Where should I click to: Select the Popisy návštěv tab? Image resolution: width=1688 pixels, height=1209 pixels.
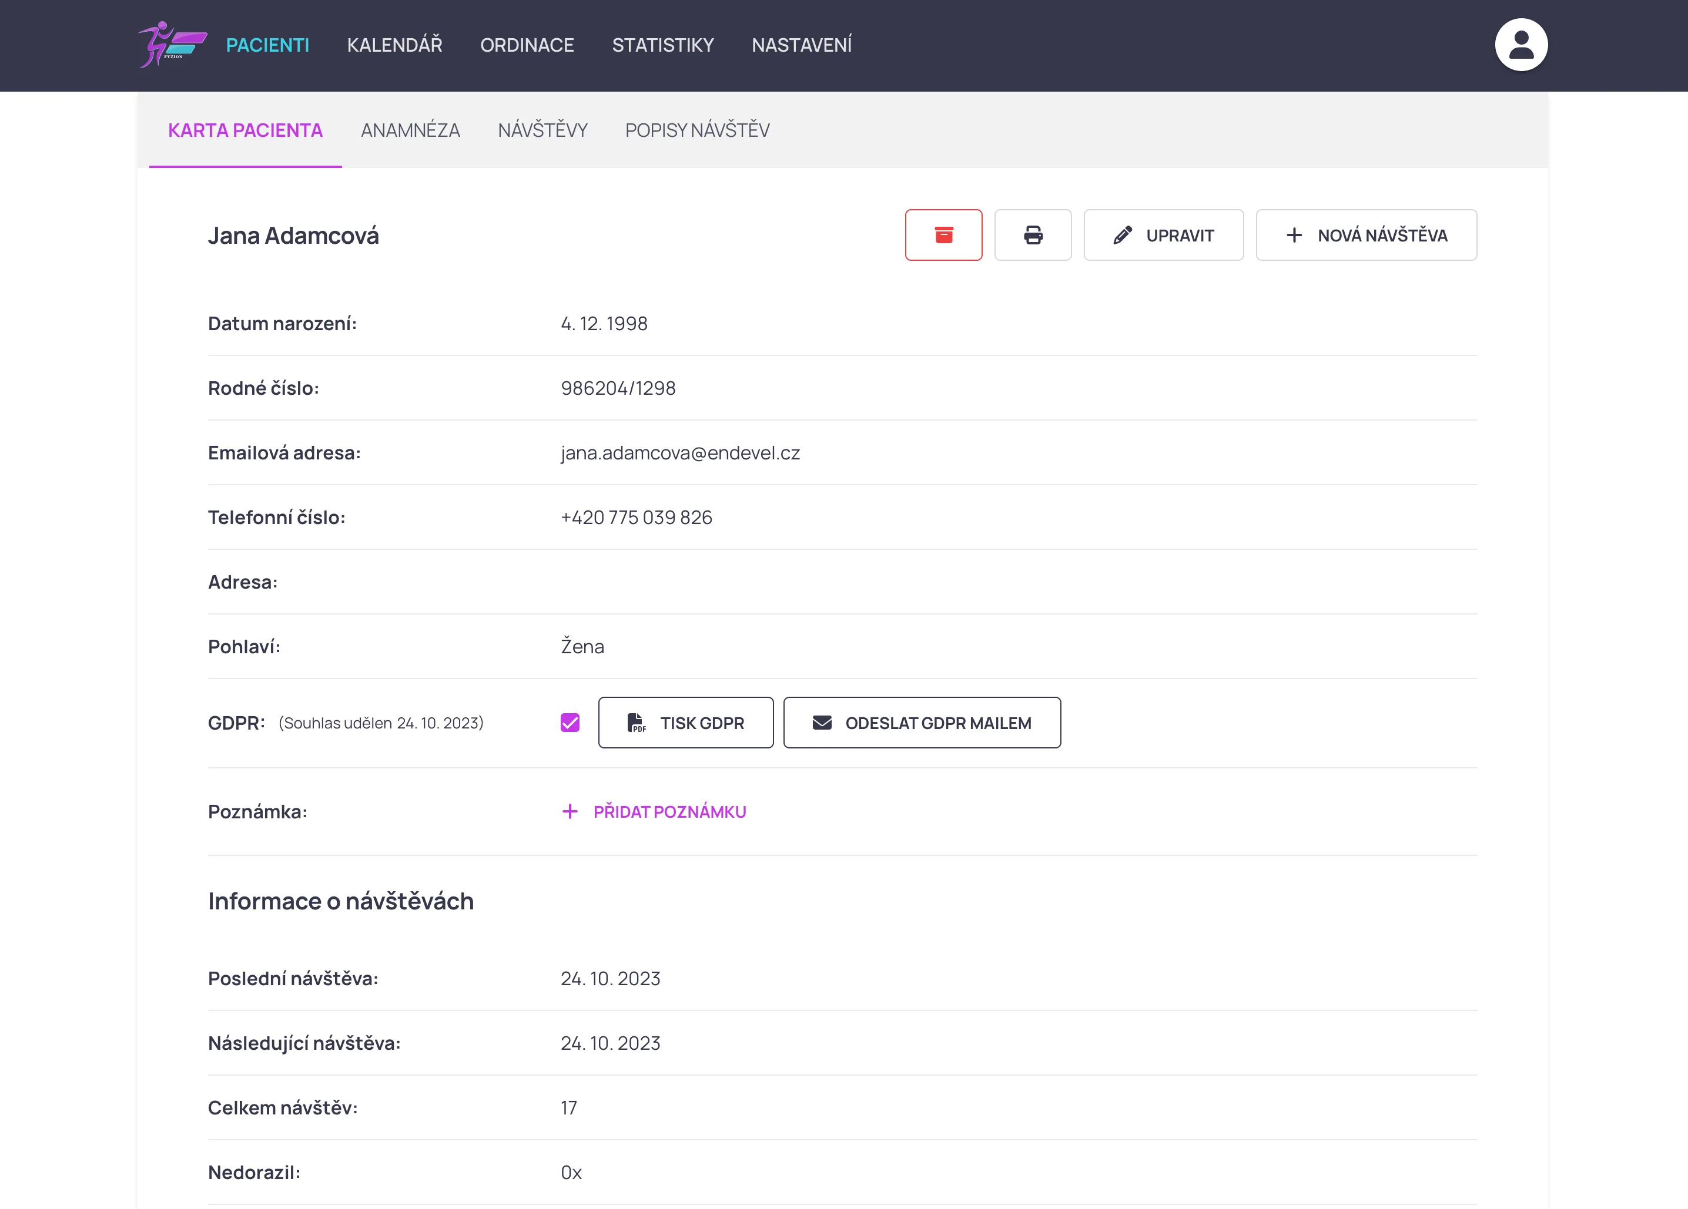click(x=696, y=130)
